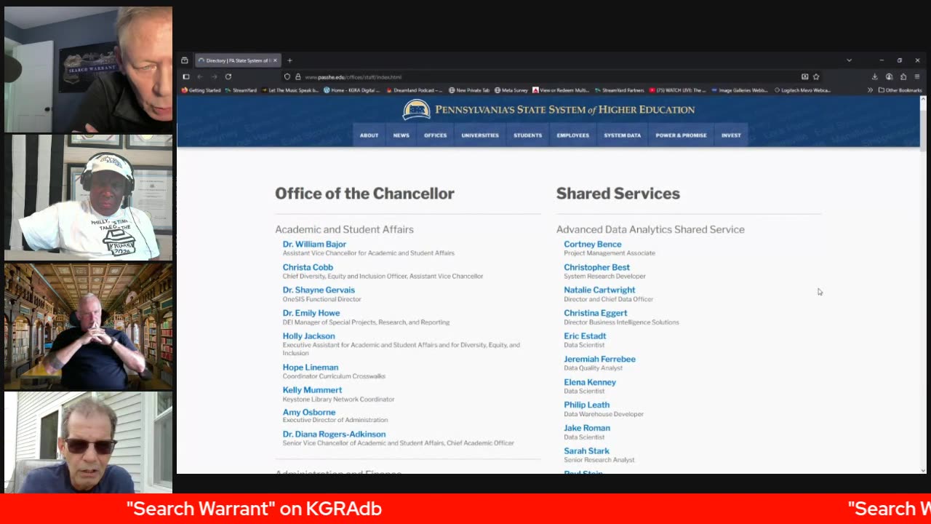Viewport: 931px width, 524px height.
Task: Open Eric Estadt's profile link
Action: [585, 336]
